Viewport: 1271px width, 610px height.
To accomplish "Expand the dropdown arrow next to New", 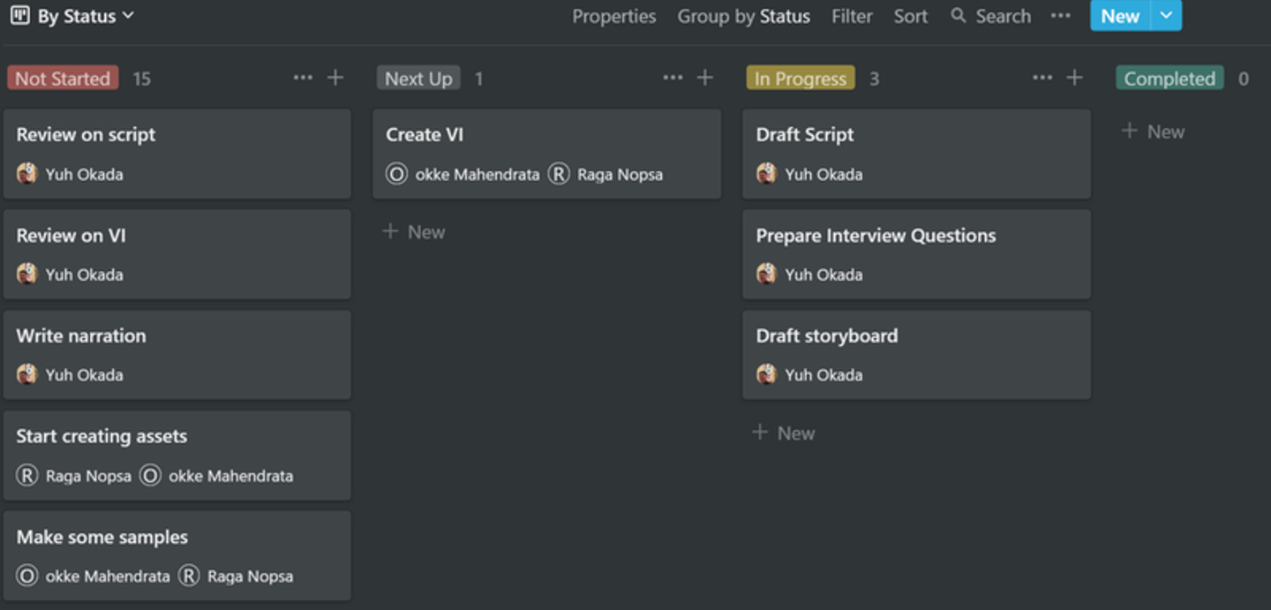I will click(1166, 16).
